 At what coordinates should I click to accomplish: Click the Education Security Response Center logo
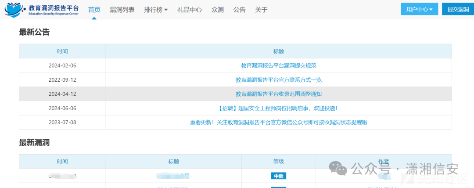pos(41,9)
